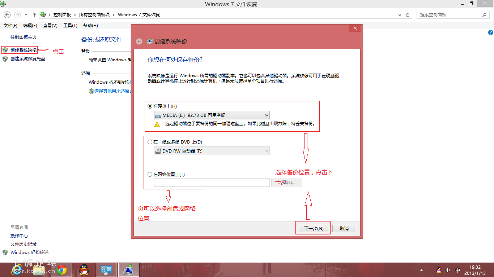Image resolution: width=494 pixels, height=277 pixels.
Task: Open 操作中心 under 另请参阅
Action: pyautogui.click(x=19, y=236)
